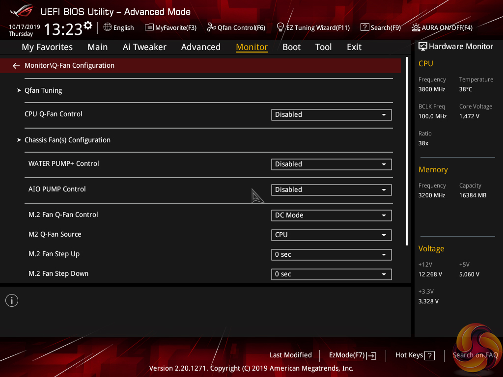Image resolution: width=503 pixels, height=377 pixels.
Task: Open Qfan Control(F6) fan icon
Action: [x=211, y=27]
